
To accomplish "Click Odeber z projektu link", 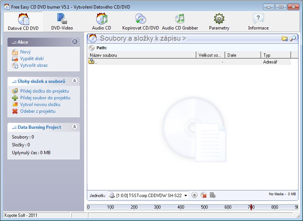I will (x=38, y=111).
